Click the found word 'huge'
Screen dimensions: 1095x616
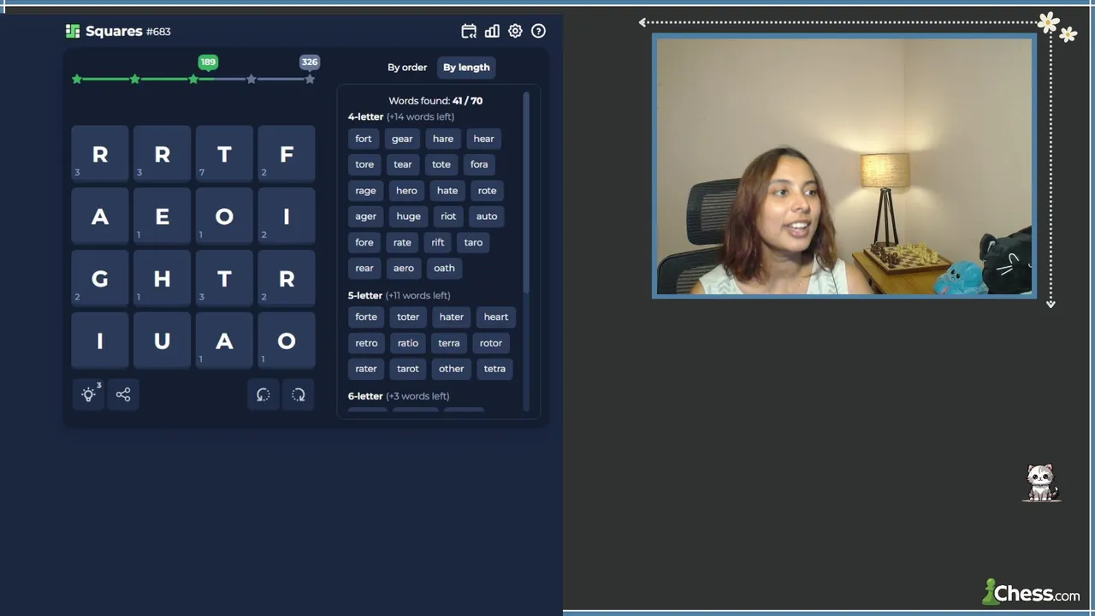coord(408,216)
